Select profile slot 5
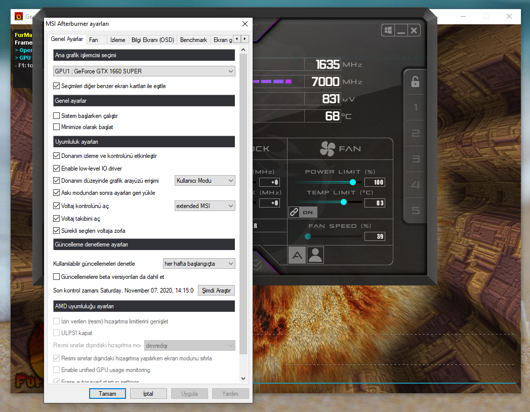 pyautogui.click(x=416, y=211)
